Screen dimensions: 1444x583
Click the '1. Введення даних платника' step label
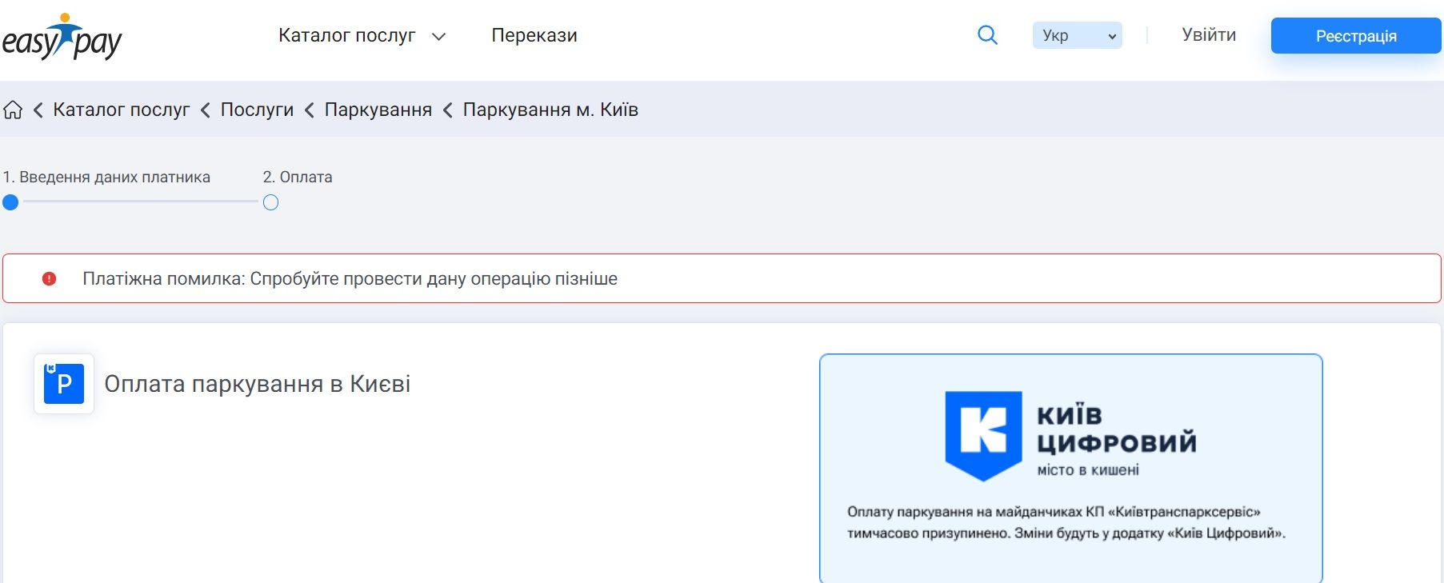tap(106, 177)
